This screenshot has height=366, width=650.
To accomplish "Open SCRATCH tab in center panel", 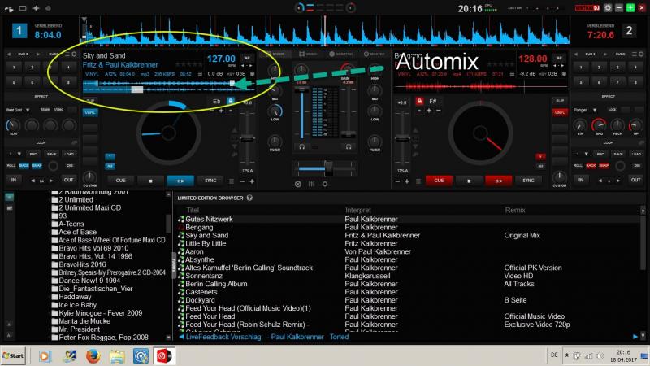I will 341,54.
